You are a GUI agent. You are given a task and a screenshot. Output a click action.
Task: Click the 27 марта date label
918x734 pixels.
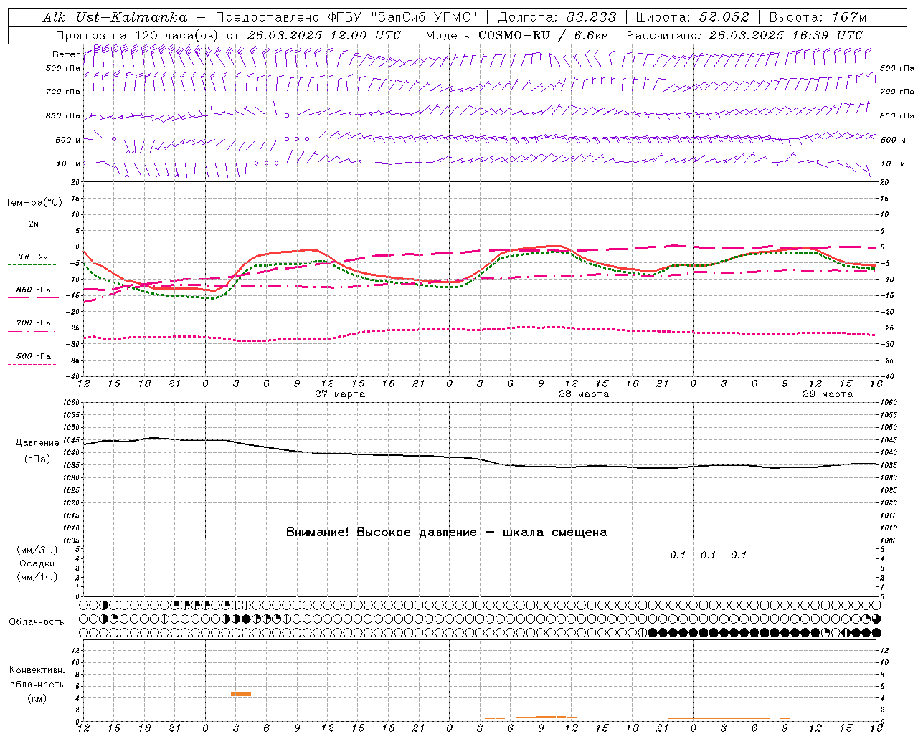click(x=340, y=394)
